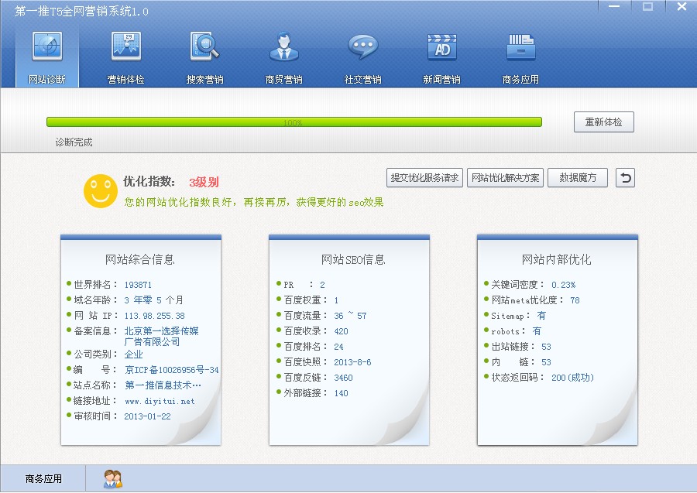Open 网站优化解决方案 solutions button
Viewport: 697px width, 493px height.
pos(506,178)
